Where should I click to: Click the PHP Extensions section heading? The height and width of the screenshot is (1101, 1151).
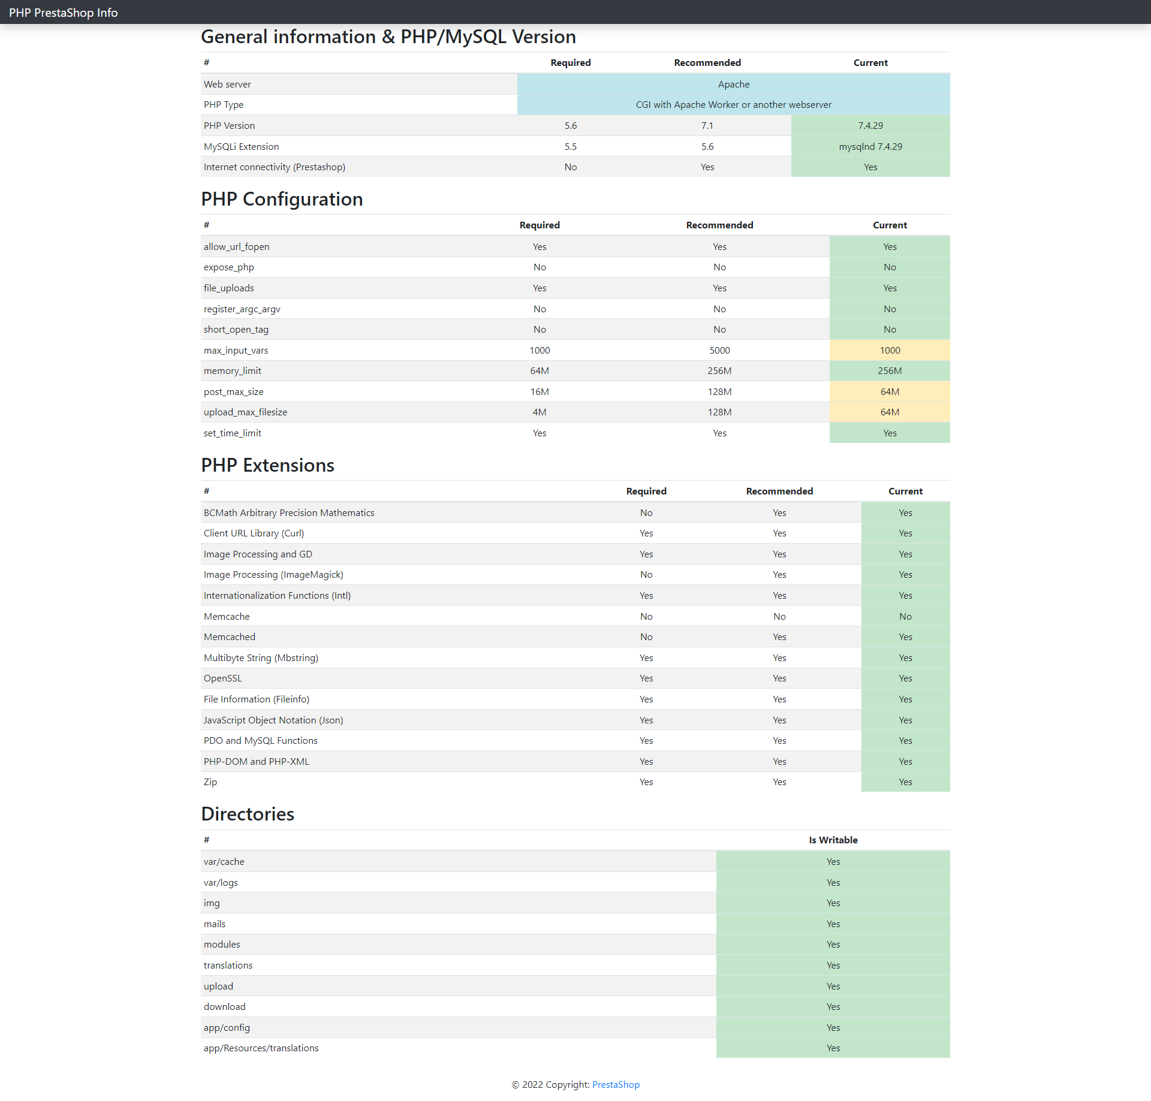click(267, 465)
